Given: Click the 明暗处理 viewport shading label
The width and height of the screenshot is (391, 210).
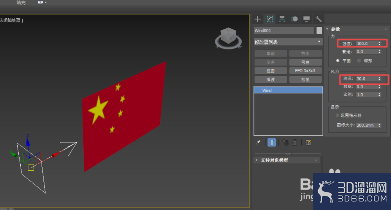Looking at the screenshot, I should (x=12, y=20).
